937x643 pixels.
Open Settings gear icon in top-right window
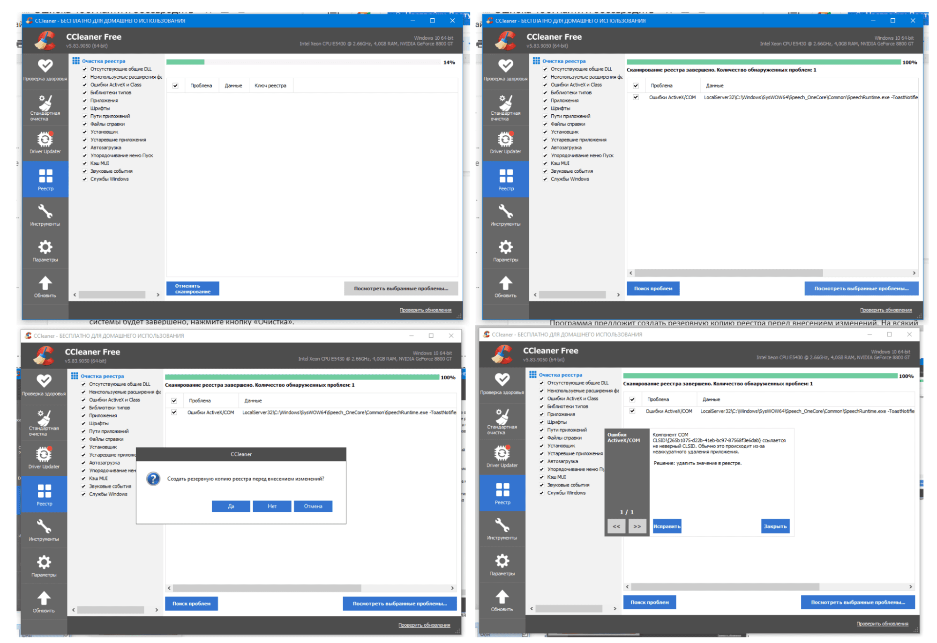505,247
